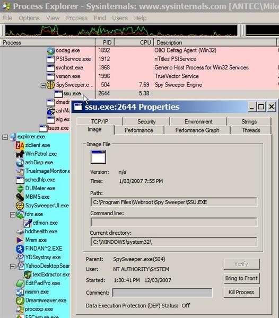The image size is (279, 318).
Task: Click the Comment input field
Action: point(162,293)
